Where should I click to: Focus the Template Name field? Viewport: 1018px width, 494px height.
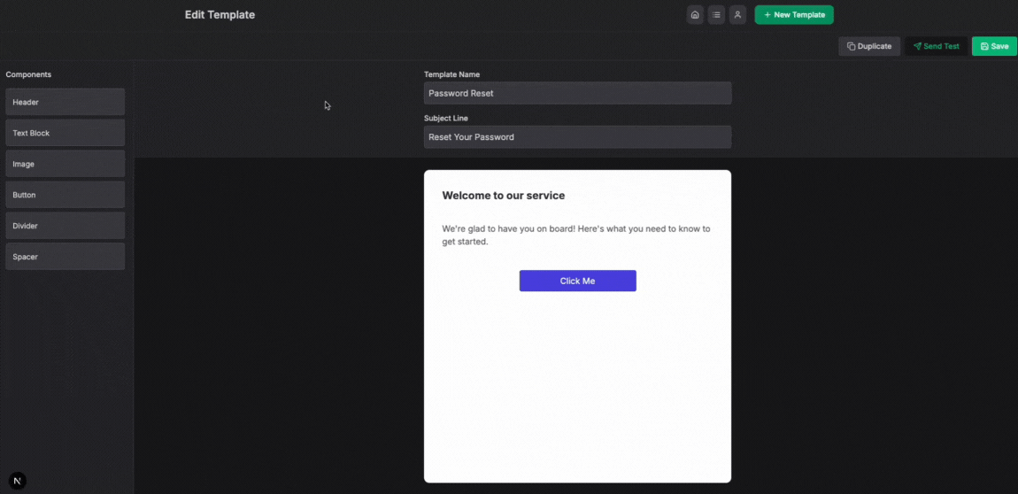point(577,93)
